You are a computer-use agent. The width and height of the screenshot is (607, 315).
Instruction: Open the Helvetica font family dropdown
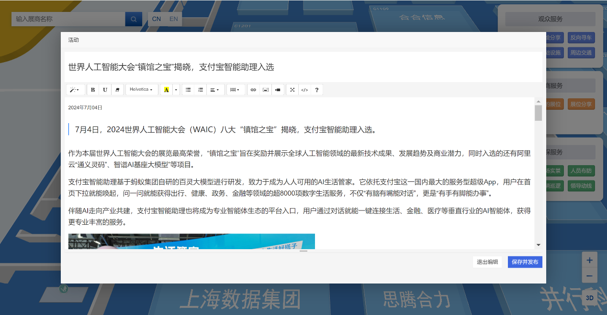(142, 90)
